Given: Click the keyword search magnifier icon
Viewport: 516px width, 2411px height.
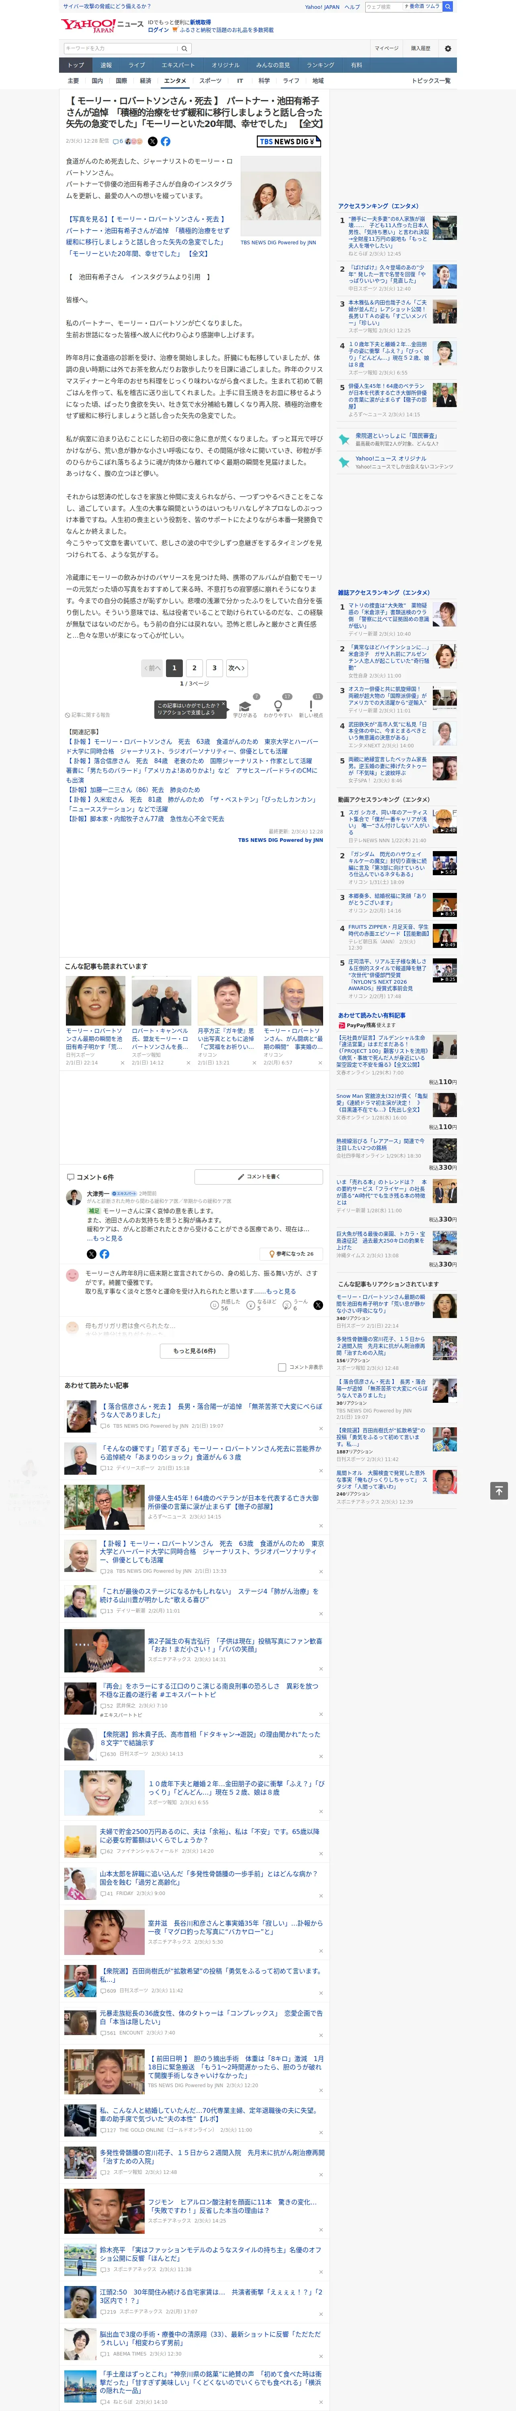Looking at the screenshot, I should (x=184, y=49).
